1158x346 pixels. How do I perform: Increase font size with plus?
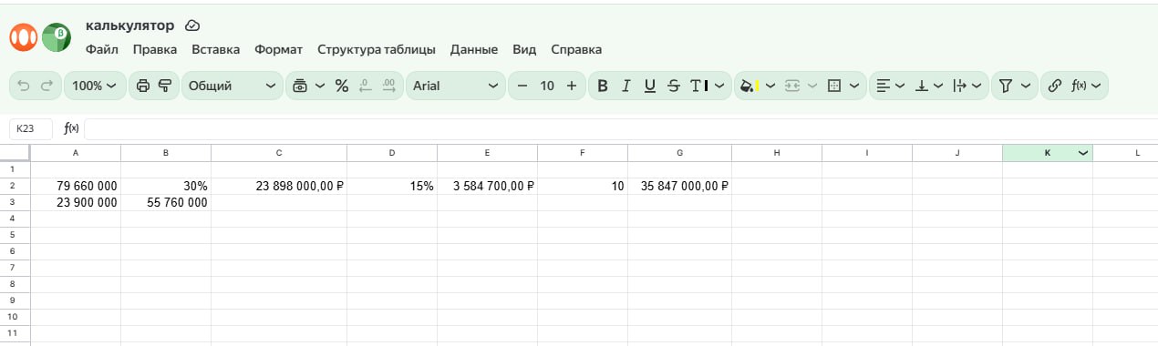pos(572,86)
